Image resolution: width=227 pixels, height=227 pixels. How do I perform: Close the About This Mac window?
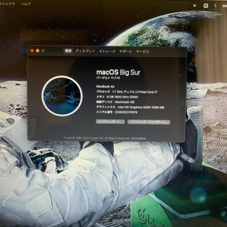[x=32, y=51]
